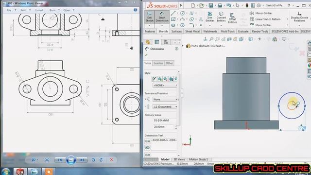Expand Part1 tree in flyout FeatureManager
Image resolution: width=311 pixels, height=175 pixels.
point(183,46)
